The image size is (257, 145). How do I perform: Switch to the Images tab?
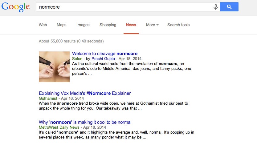(x=83, y=25)
